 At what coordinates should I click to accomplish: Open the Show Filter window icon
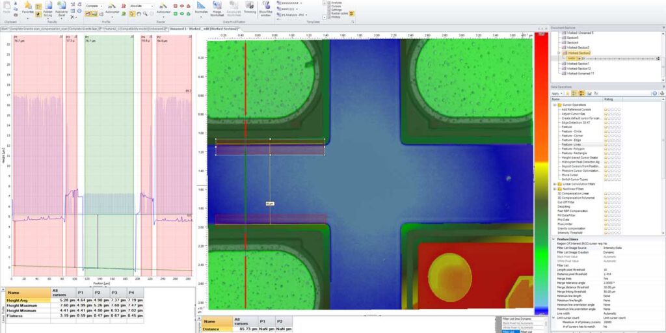click(x=265, y=7)
